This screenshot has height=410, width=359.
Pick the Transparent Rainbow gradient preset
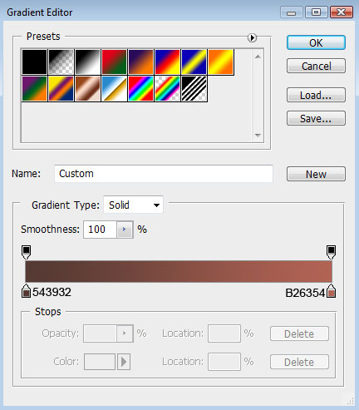coord(167,89)
